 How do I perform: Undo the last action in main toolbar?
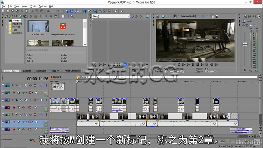click(49, 11)
